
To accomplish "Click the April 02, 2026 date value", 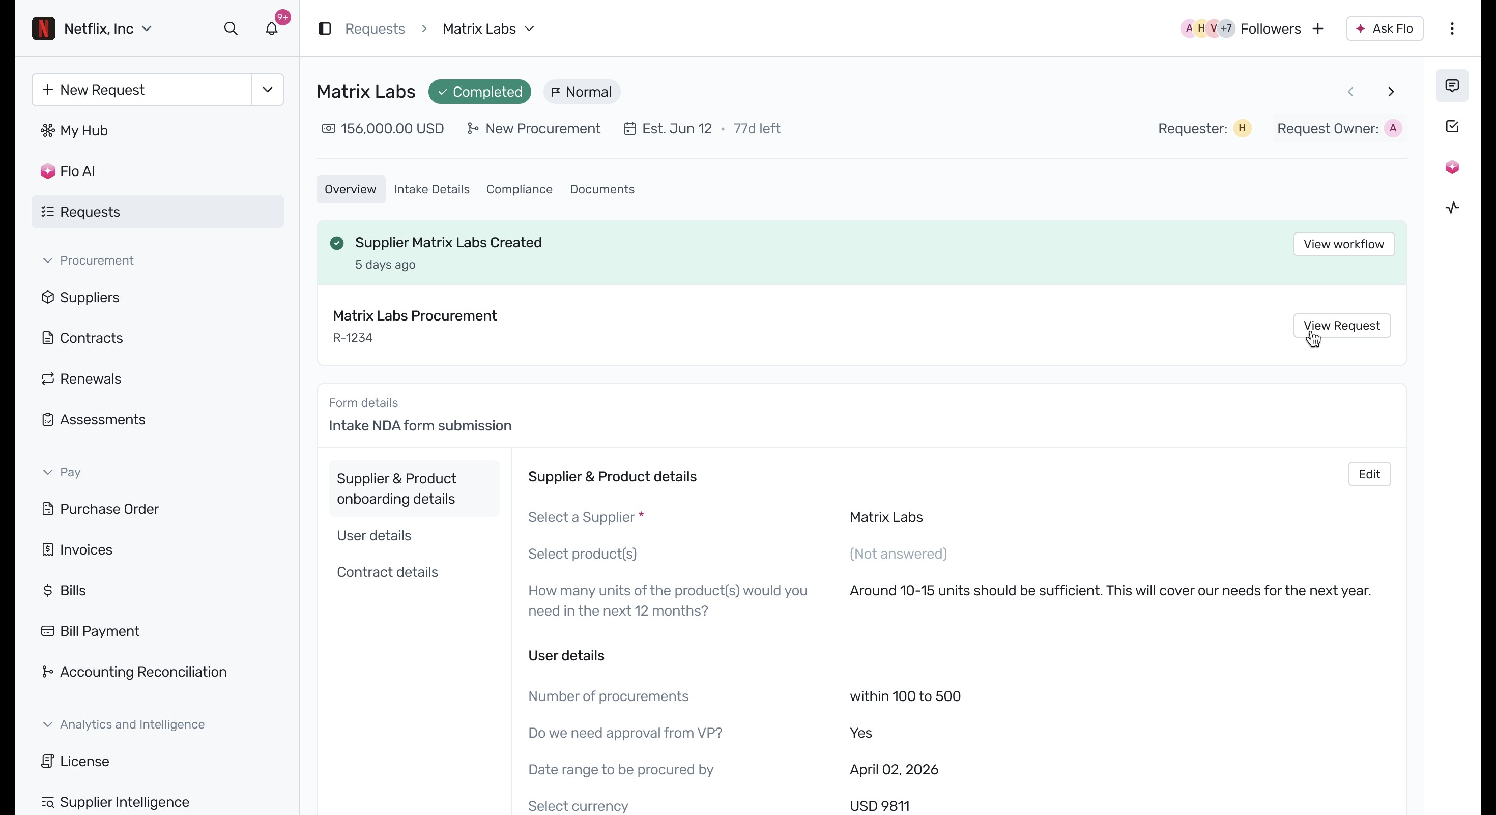I will [x=894, y=769].
